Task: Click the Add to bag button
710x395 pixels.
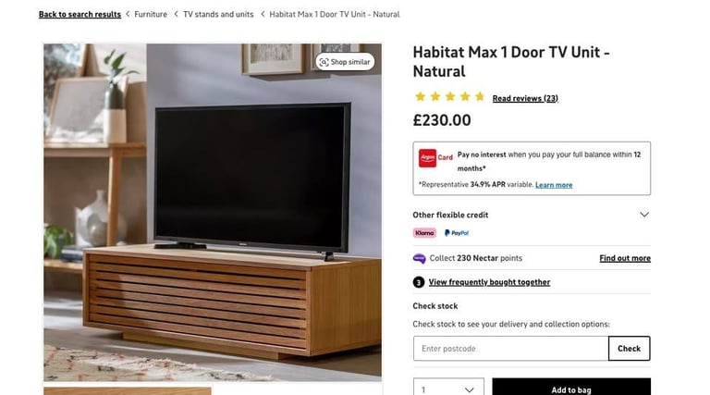Action: pyautogui.click(x=571, y=389)
